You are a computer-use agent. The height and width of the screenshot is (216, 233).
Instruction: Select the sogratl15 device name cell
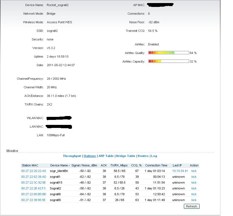click(x=56, y=182)
